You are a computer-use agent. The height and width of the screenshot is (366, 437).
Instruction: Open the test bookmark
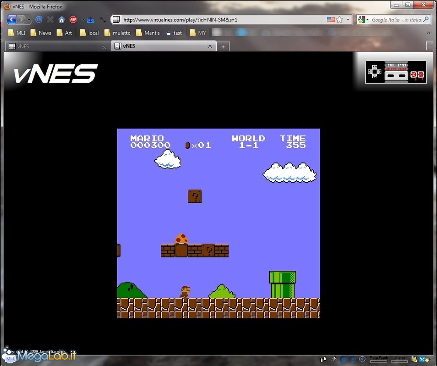pyautogui.click(x=173, y=33)
